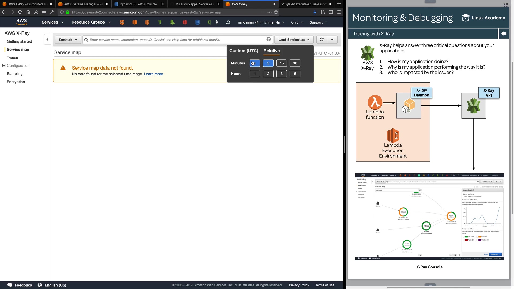Viewport: 514px width, 289px height.
Task: Open the Last 5 minutes dropdown
Action: tap(294, 40)
